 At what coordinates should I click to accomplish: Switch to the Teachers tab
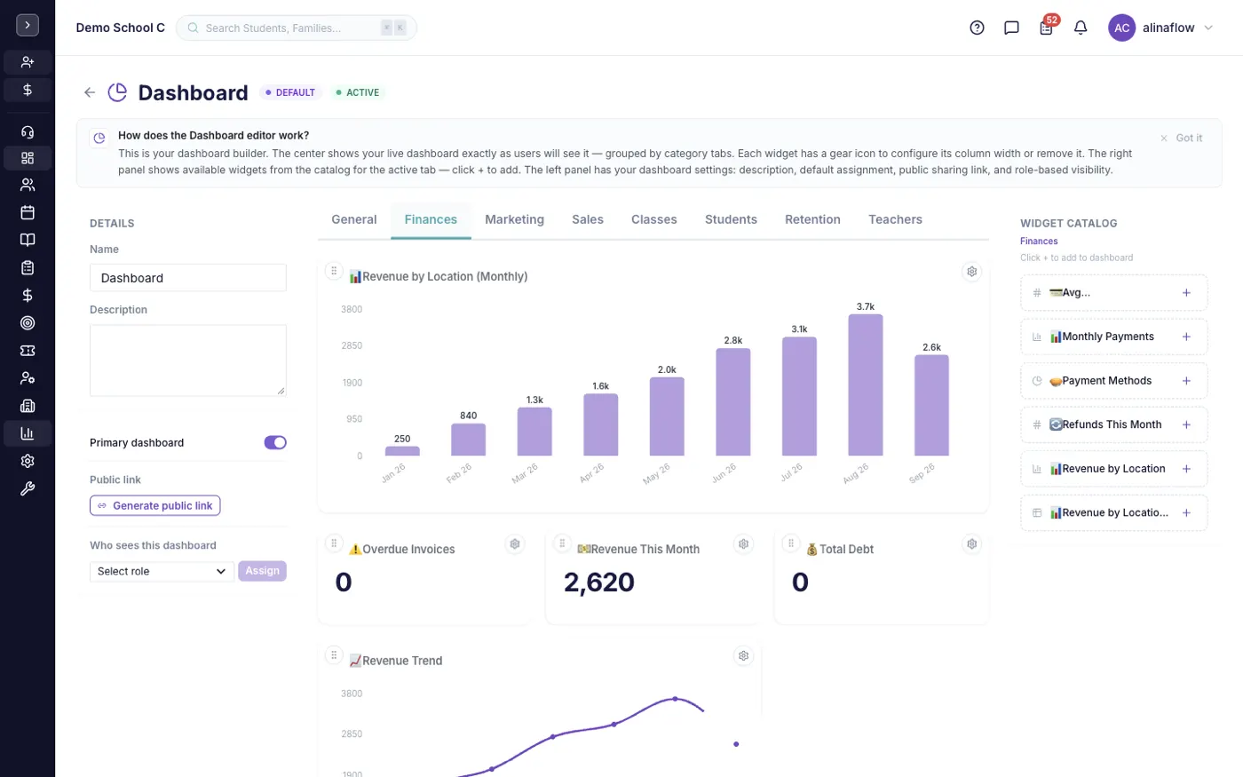click(895, 219)
